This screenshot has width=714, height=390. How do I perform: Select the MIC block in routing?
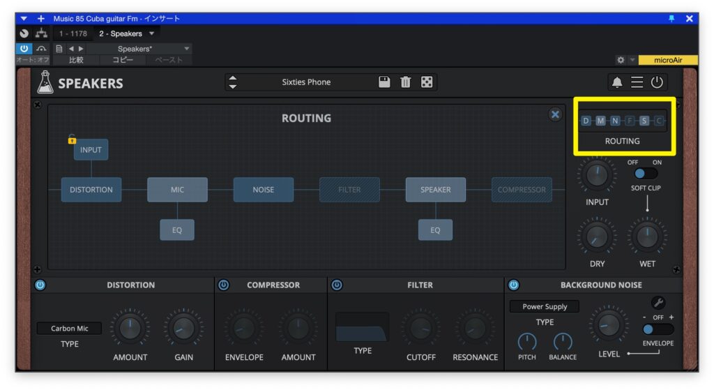tap(177, 190)
